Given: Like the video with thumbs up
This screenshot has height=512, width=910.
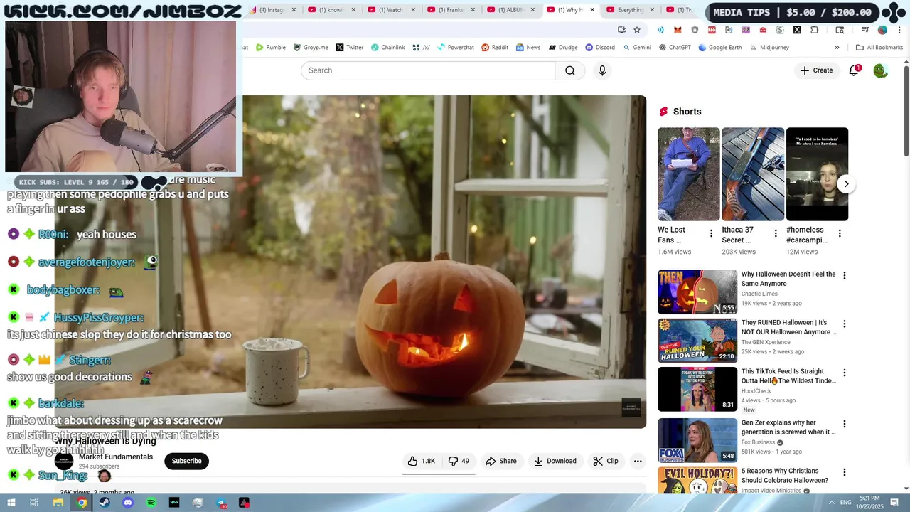Looking at the screenshot, I should coord(421,461).
